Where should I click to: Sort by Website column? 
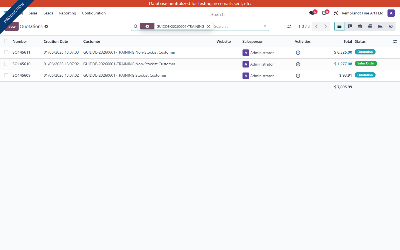(224, 41)
